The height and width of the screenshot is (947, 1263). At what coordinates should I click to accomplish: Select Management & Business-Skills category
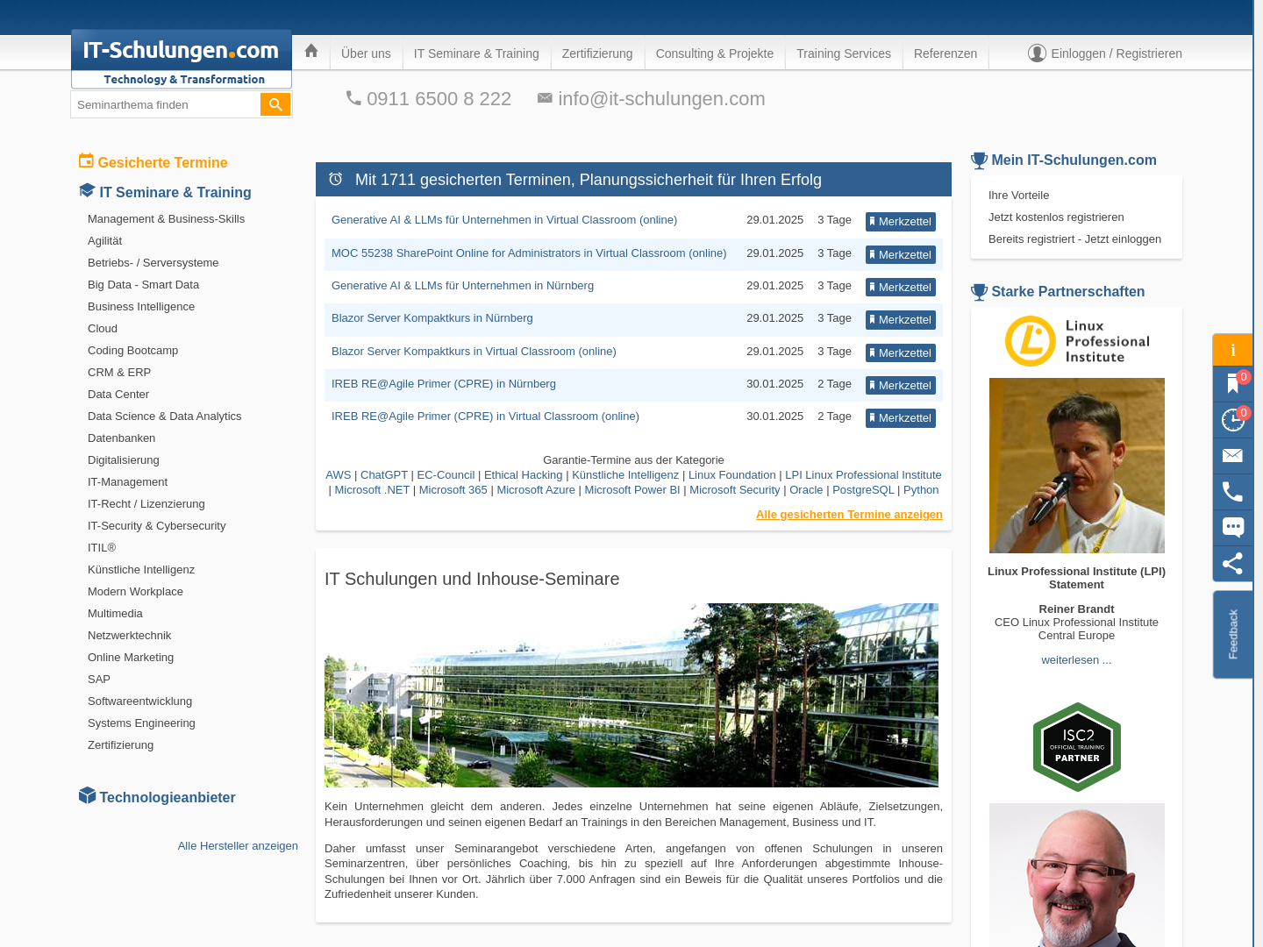click(166, 219)
